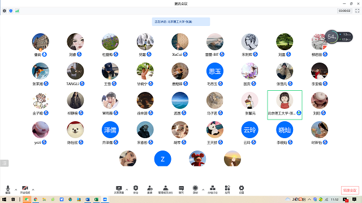Select XuCui's participant avatar
The height and width of the screenshot is (203, 362).
click(180, 42)
